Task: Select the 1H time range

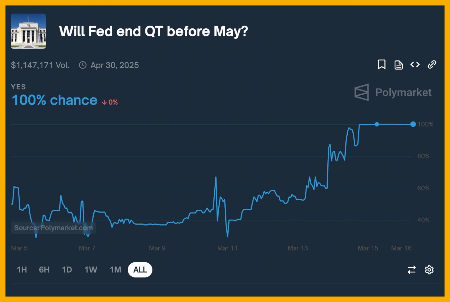Action: point(22,270)
